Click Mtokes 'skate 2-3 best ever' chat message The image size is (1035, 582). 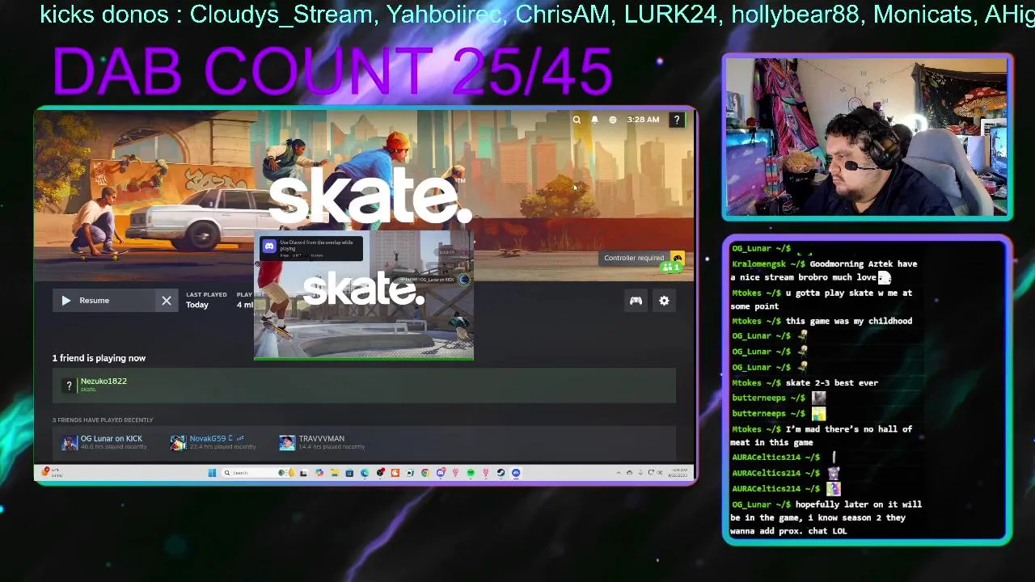tap(805, 382)
